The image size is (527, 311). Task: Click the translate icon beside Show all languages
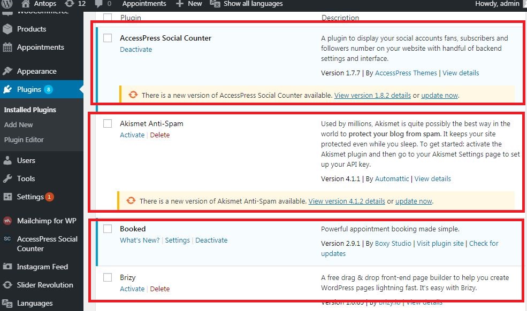215,4
